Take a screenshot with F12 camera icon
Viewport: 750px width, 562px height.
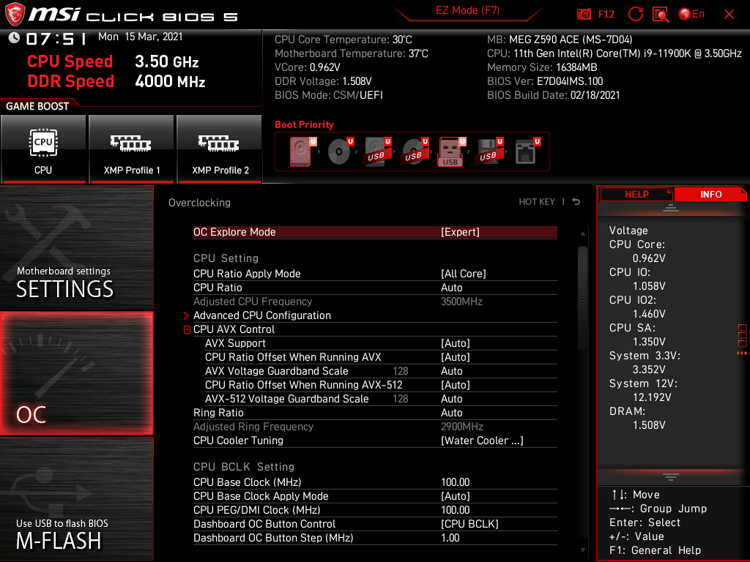click(584, 14)
